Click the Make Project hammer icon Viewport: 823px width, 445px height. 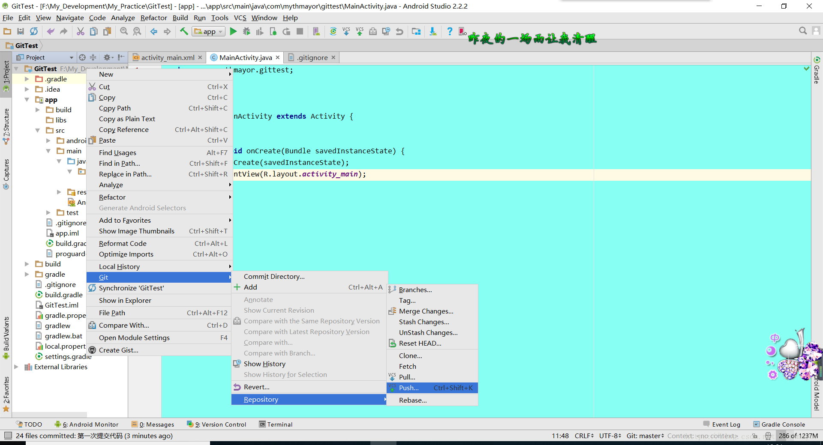pyautogui.click(x=184, y=31)
